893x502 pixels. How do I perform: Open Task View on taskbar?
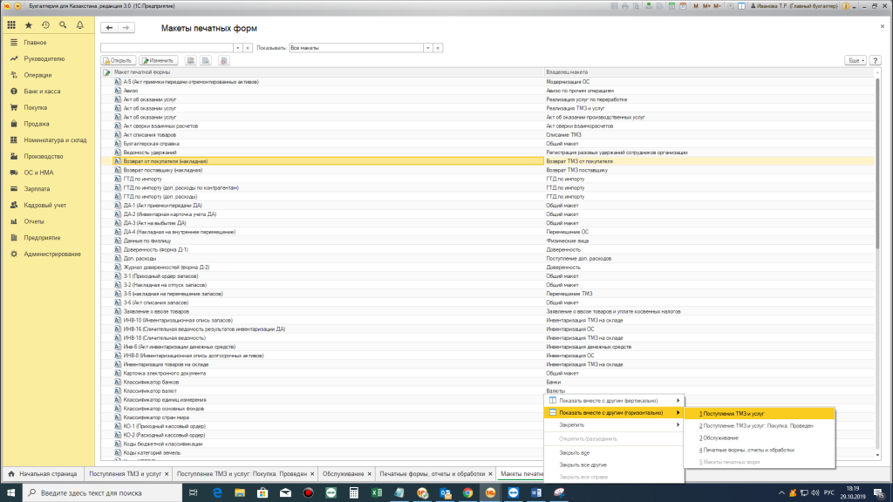pos(193,492)
